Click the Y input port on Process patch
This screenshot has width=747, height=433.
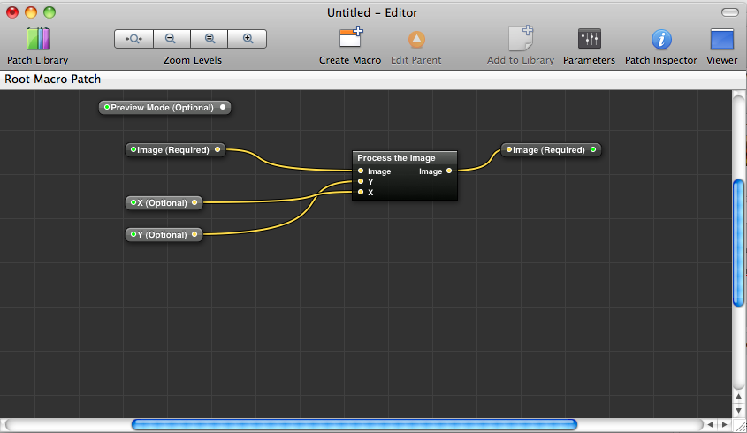361,182
